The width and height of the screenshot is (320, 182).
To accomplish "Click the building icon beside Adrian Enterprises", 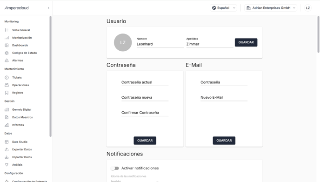I will [x=248, y=8].
